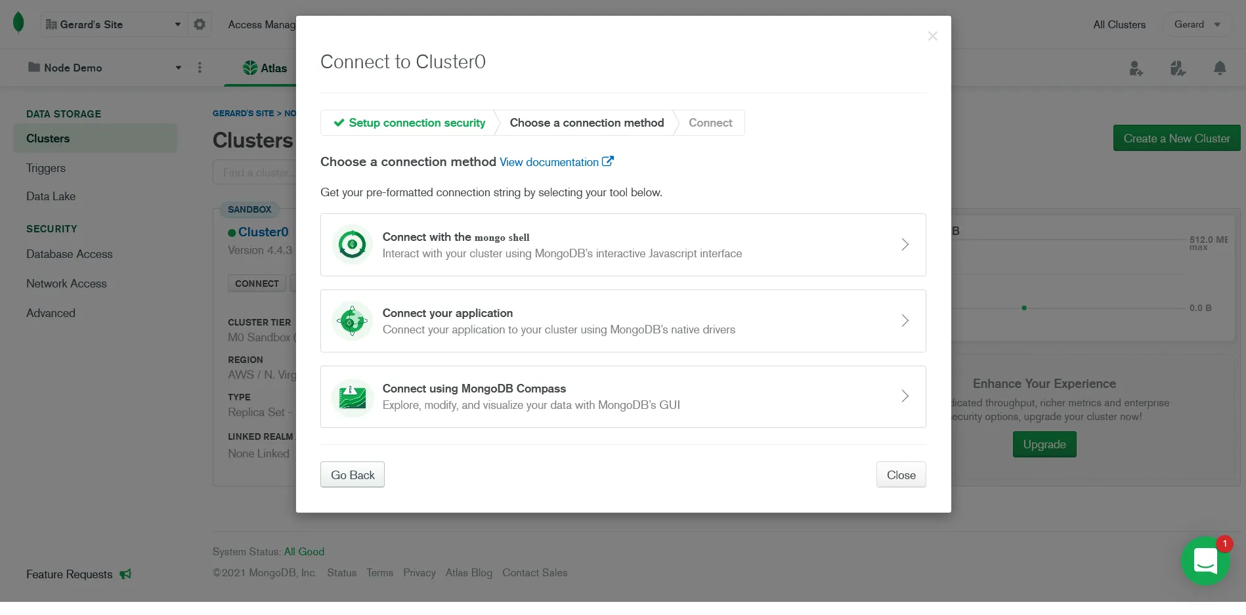This screenshot has height=615, width=1246.
Task: Click the project activity feed icon
Action: (1178, 68)
